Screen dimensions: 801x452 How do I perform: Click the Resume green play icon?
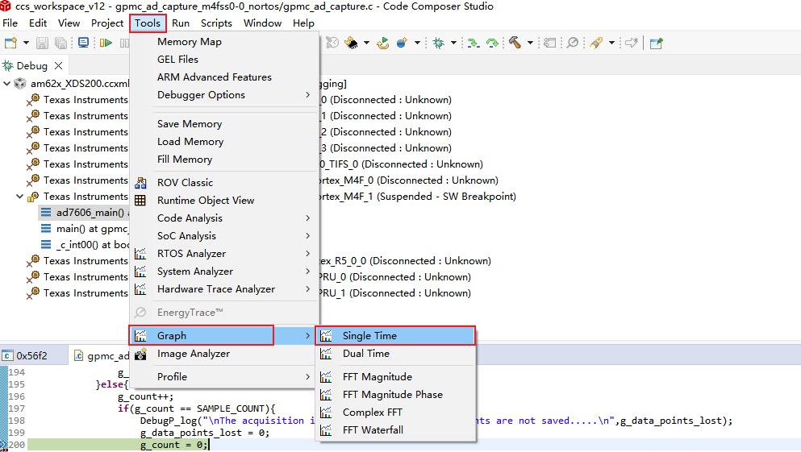(106, 43)
